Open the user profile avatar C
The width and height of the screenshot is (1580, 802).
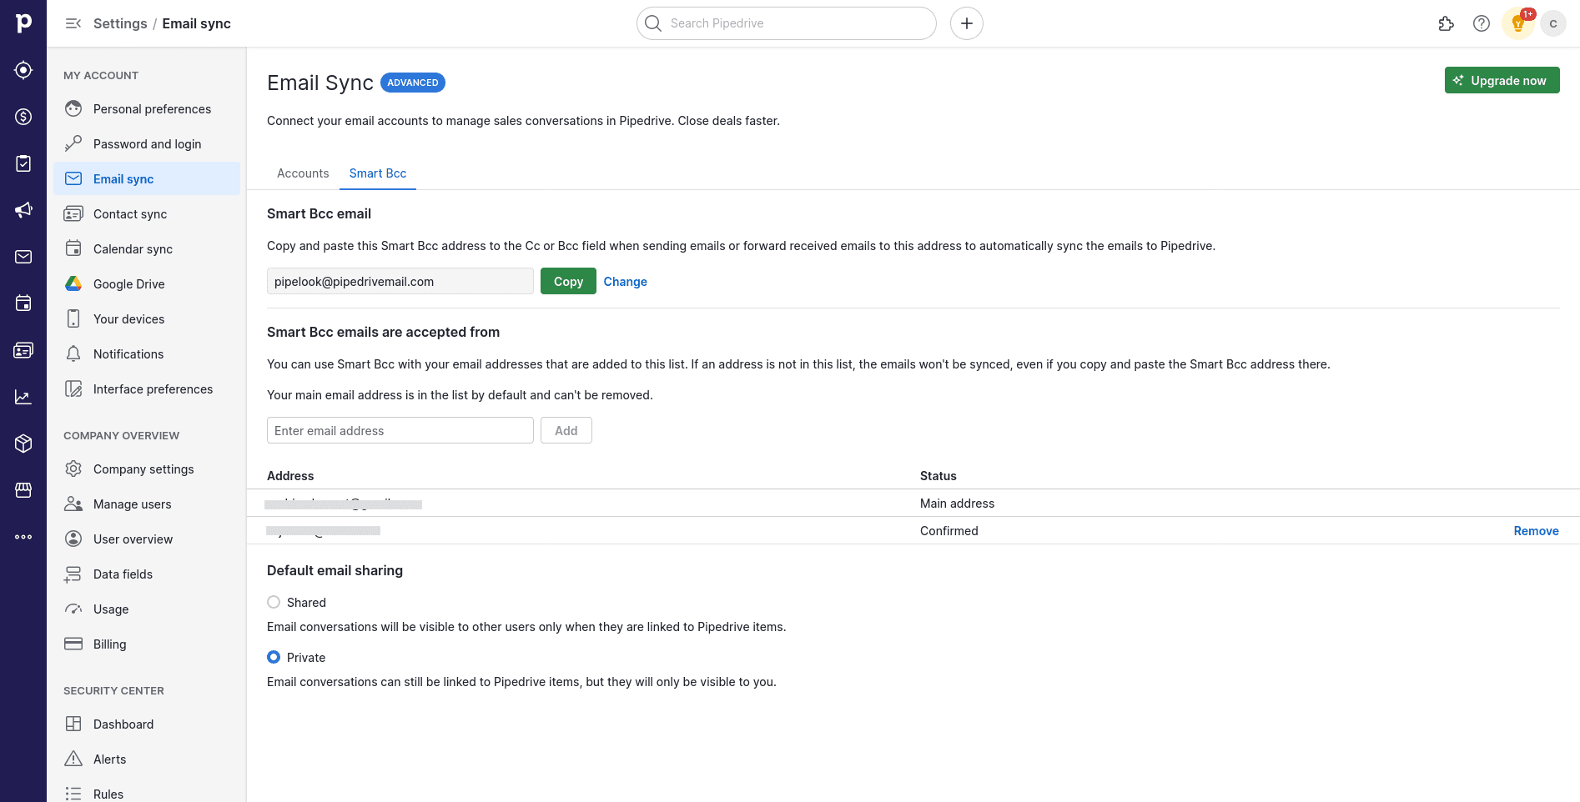(1553, 23)
